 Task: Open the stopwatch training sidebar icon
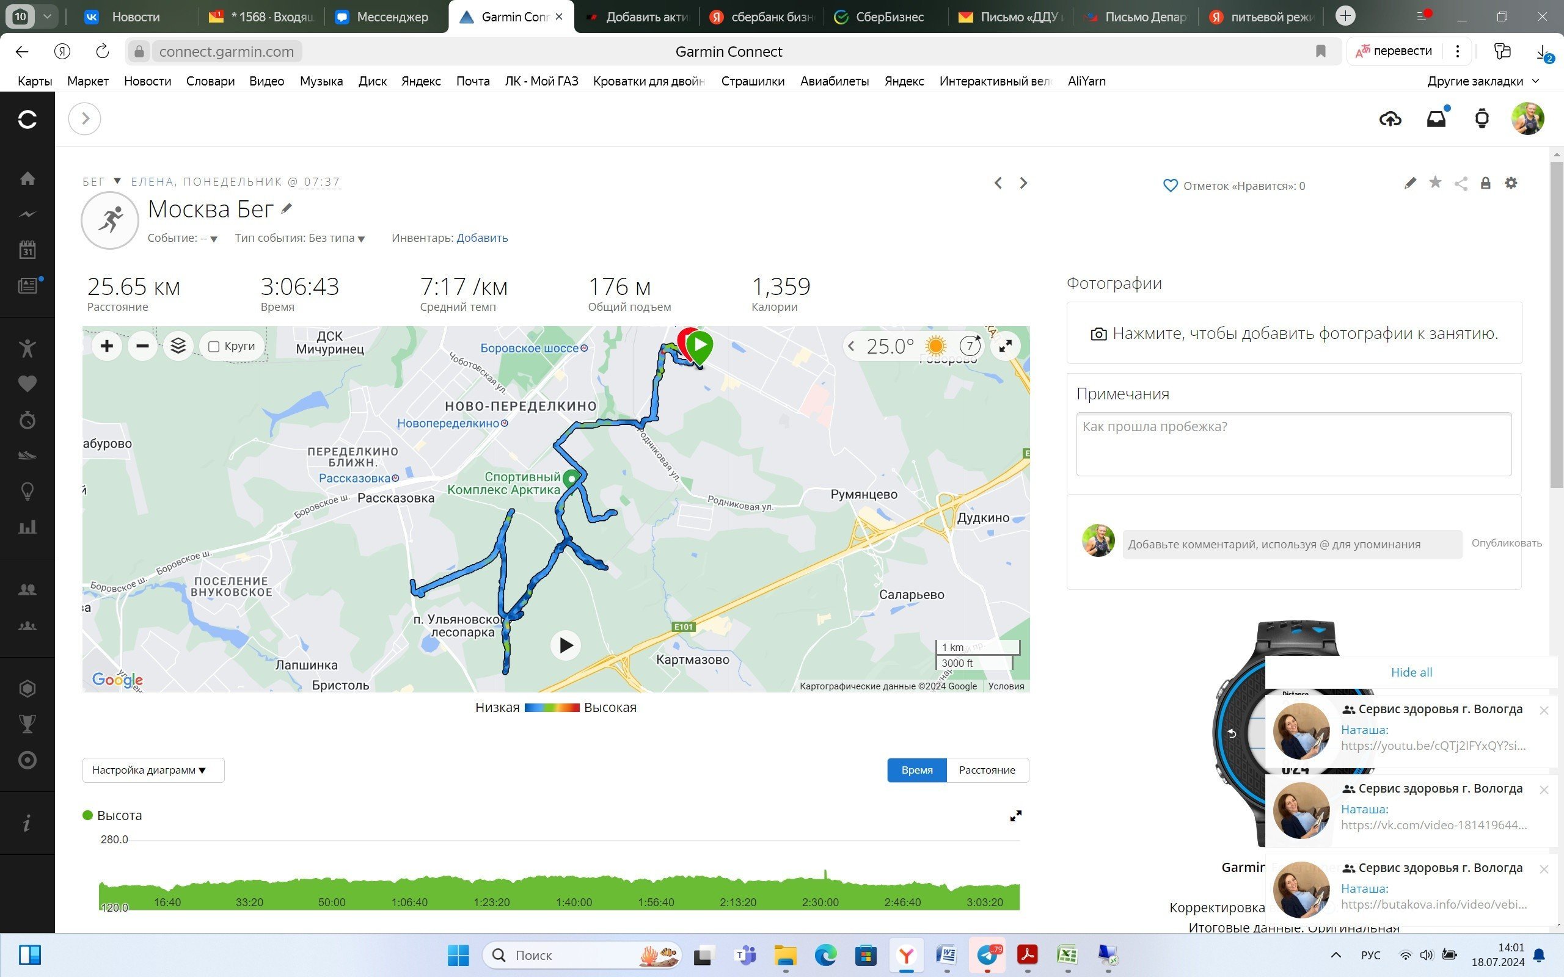coord(27,420)
